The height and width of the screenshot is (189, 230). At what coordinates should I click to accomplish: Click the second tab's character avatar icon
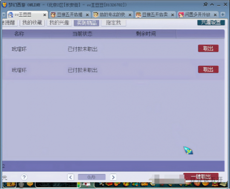[53, 14]
